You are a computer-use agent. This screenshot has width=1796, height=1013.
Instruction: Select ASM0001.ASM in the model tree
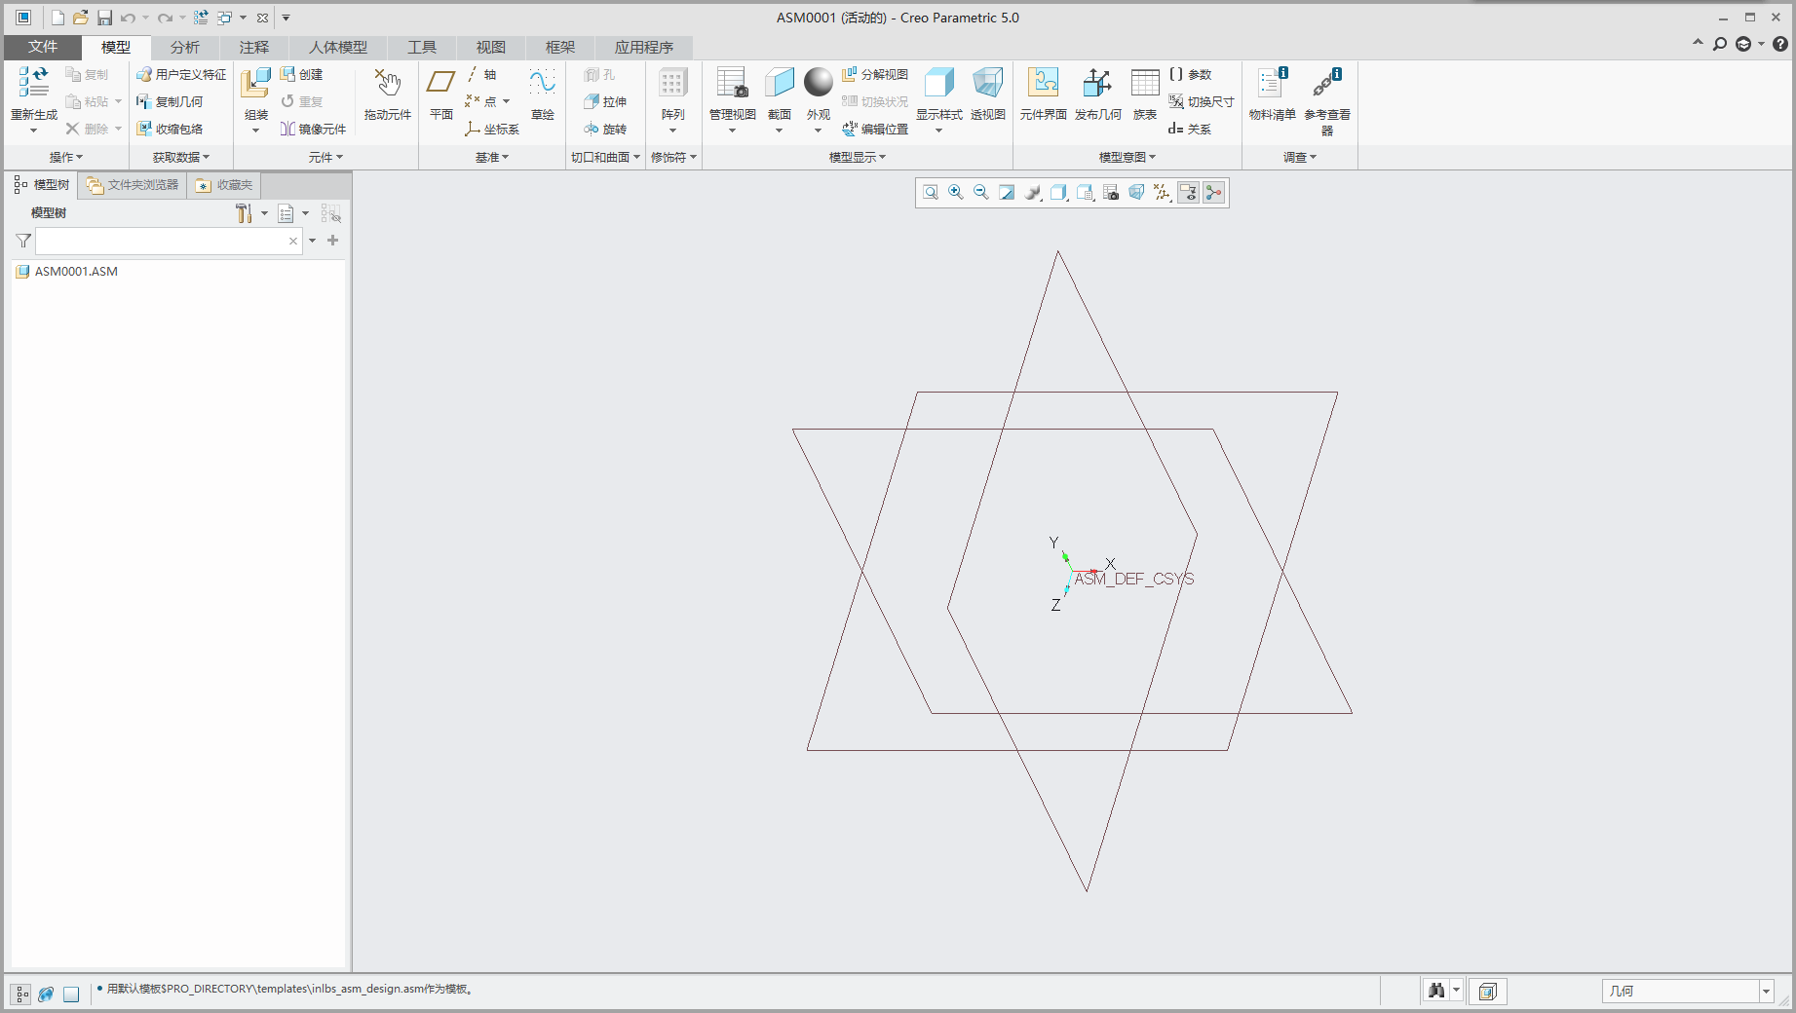pyautogui.click(x=75, y=272)
